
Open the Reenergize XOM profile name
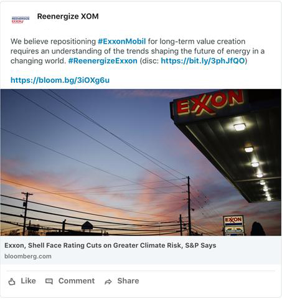pos(68,16)
